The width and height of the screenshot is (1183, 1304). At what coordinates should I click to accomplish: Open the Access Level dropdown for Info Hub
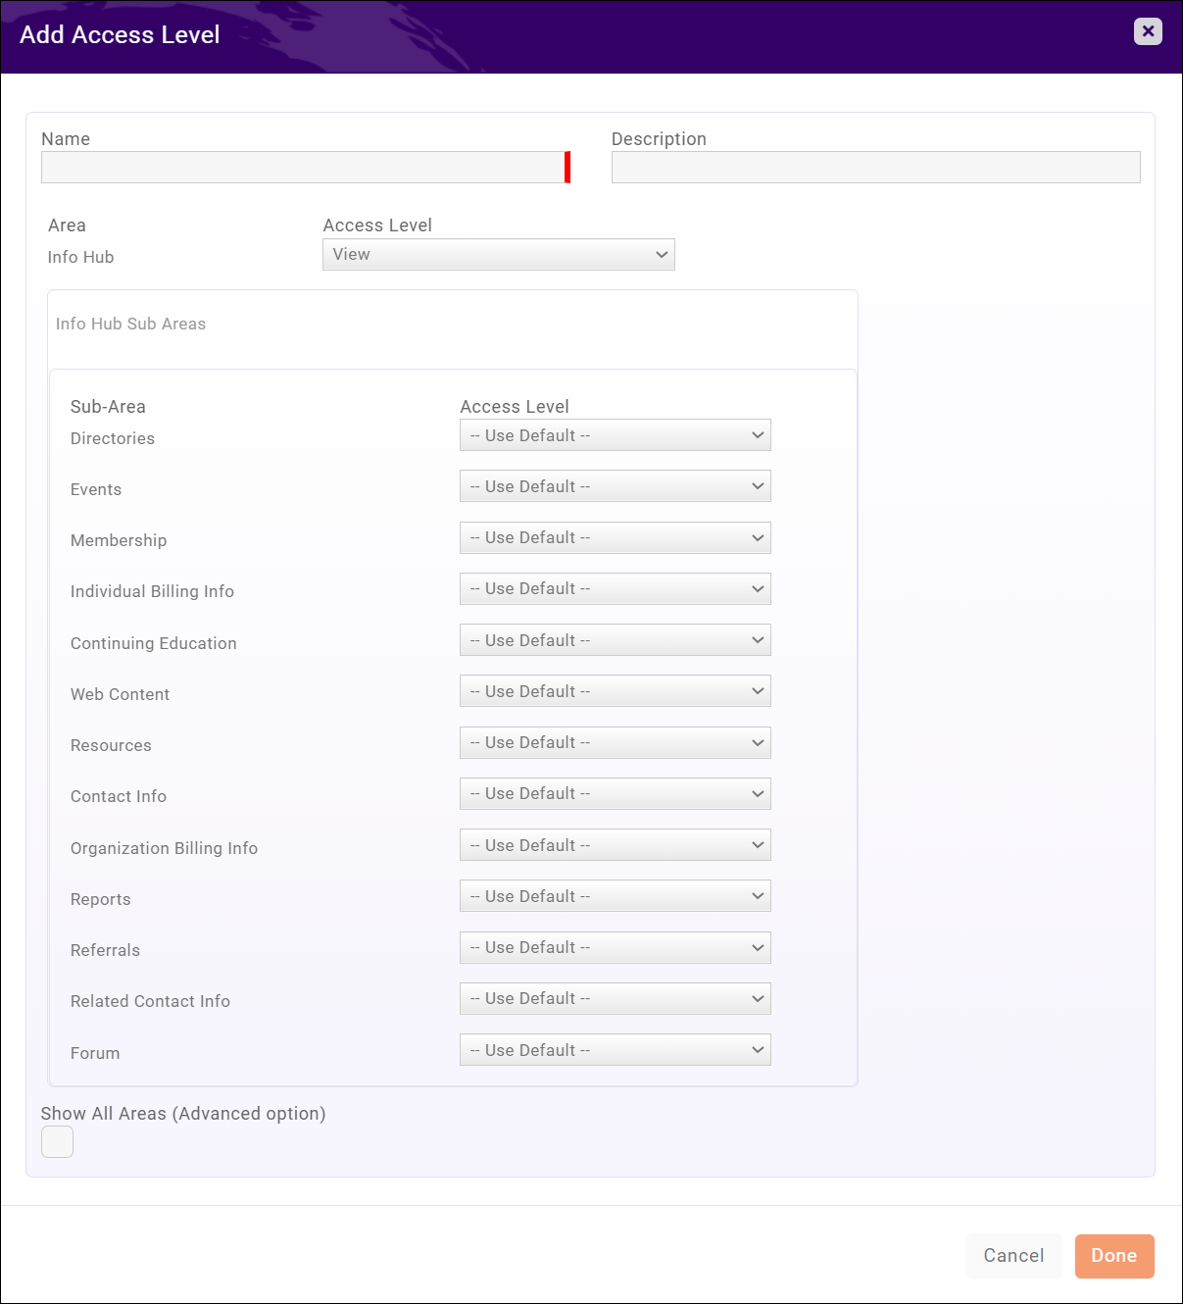[x=498, y=254]
